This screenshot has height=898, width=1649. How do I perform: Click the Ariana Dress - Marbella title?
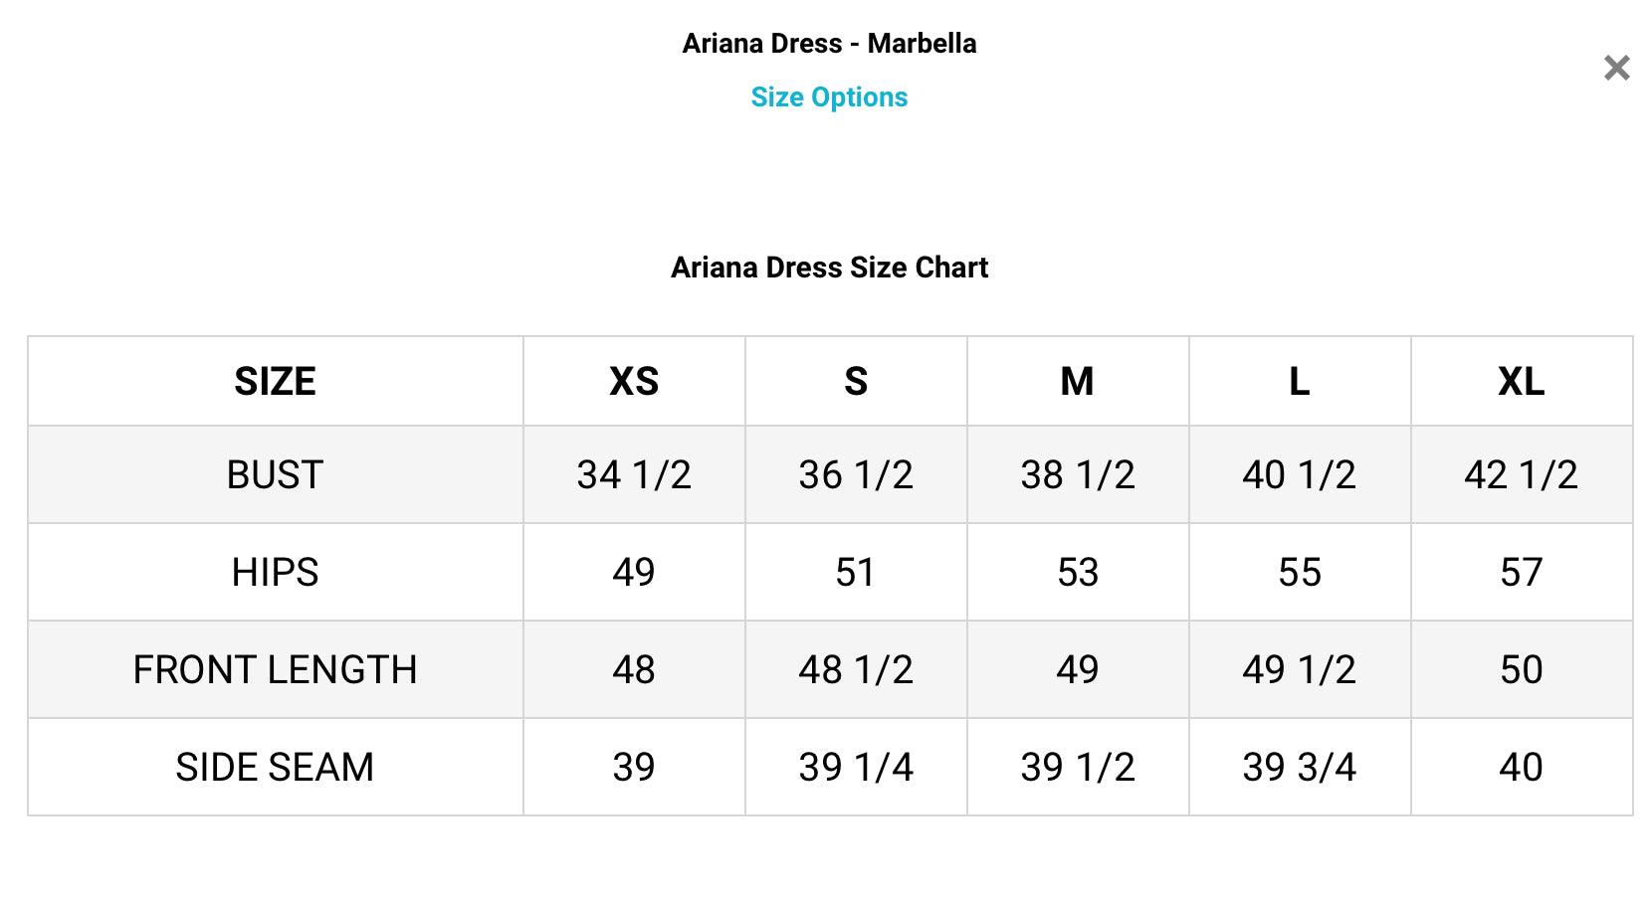pos(828,44)
